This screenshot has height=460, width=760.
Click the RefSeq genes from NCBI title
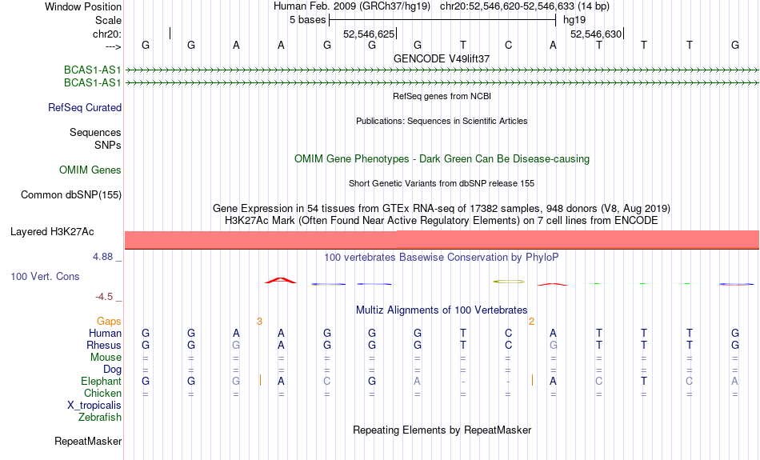tap(442, 96)
